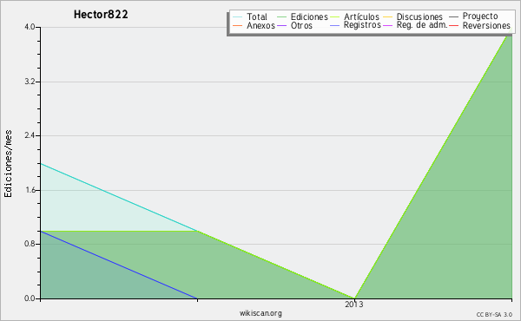Click the cyan Total line on the chart
Screen dimensions: 521x321
[119, 197]
